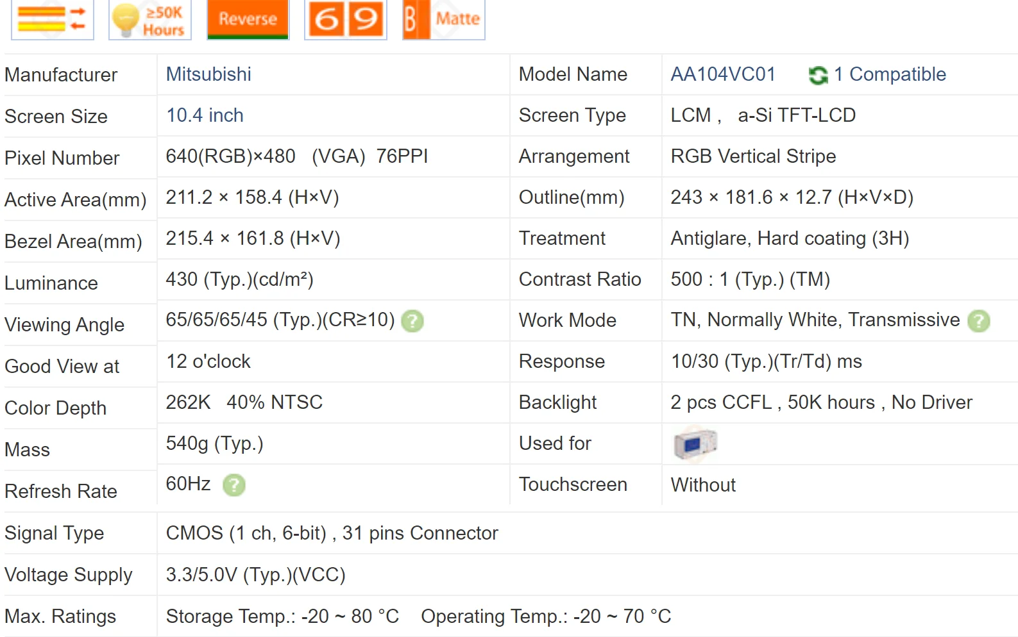Click the Model Name label
This screenshot has height=637, width=1018.
coord(573,74)
